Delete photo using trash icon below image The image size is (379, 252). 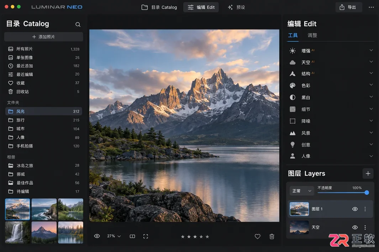272,236
